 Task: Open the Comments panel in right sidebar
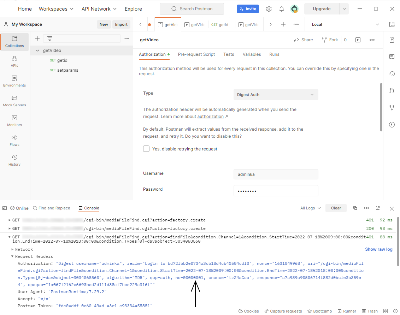tap(392, 57)
